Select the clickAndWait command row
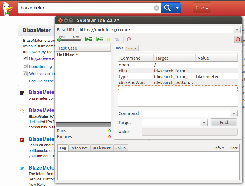The height and width of the screenshot is (186, 245). [178, 82]
